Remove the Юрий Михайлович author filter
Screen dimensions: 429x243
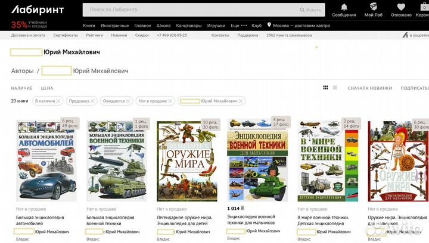pos(241,101)
